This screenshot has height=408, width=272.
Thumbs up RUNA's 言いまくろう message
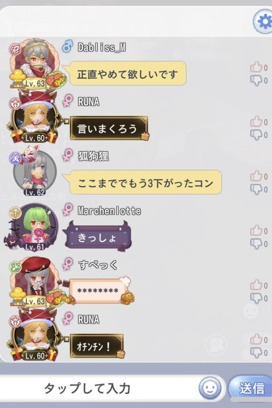point(256,122)
